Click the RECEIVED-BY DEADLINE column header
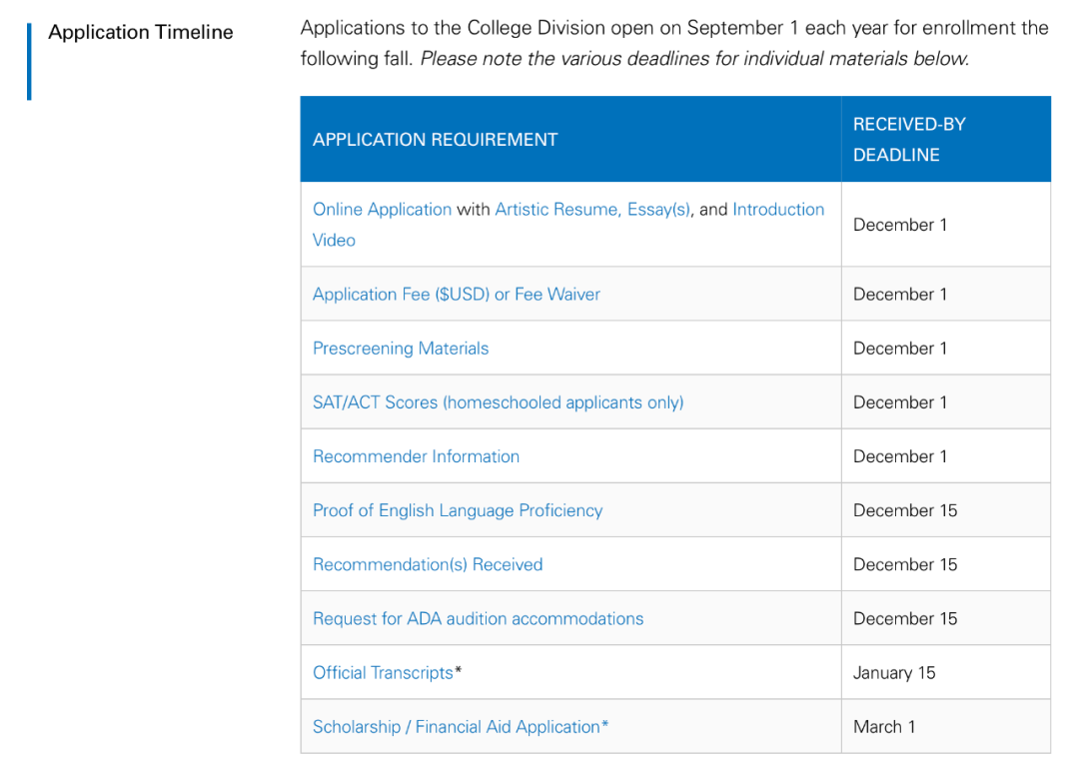Screen dimensions: 1079x758 909,140
